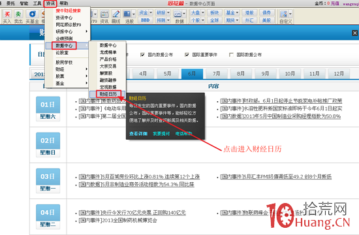Select 融资融券 in the submenu

[108, 80]
